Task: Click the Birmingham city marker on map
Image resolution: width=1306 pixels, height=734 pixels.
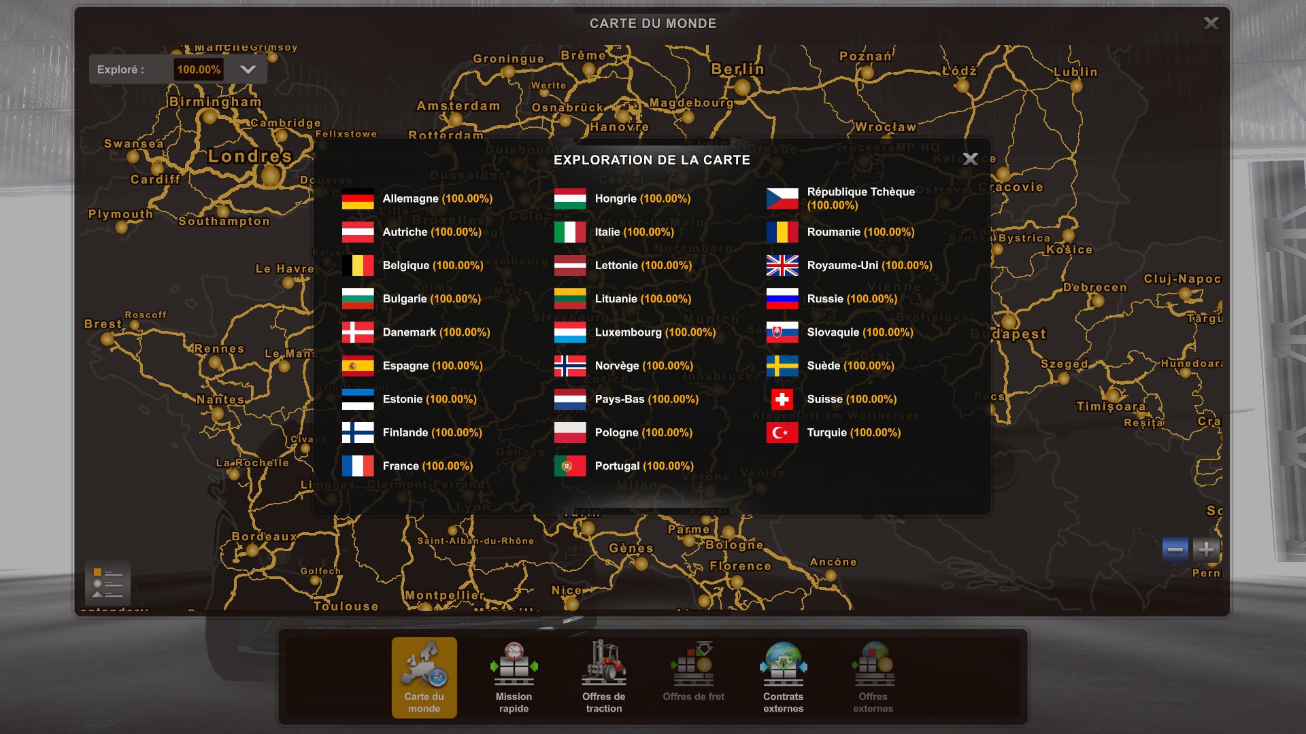Action: (210, 116)
